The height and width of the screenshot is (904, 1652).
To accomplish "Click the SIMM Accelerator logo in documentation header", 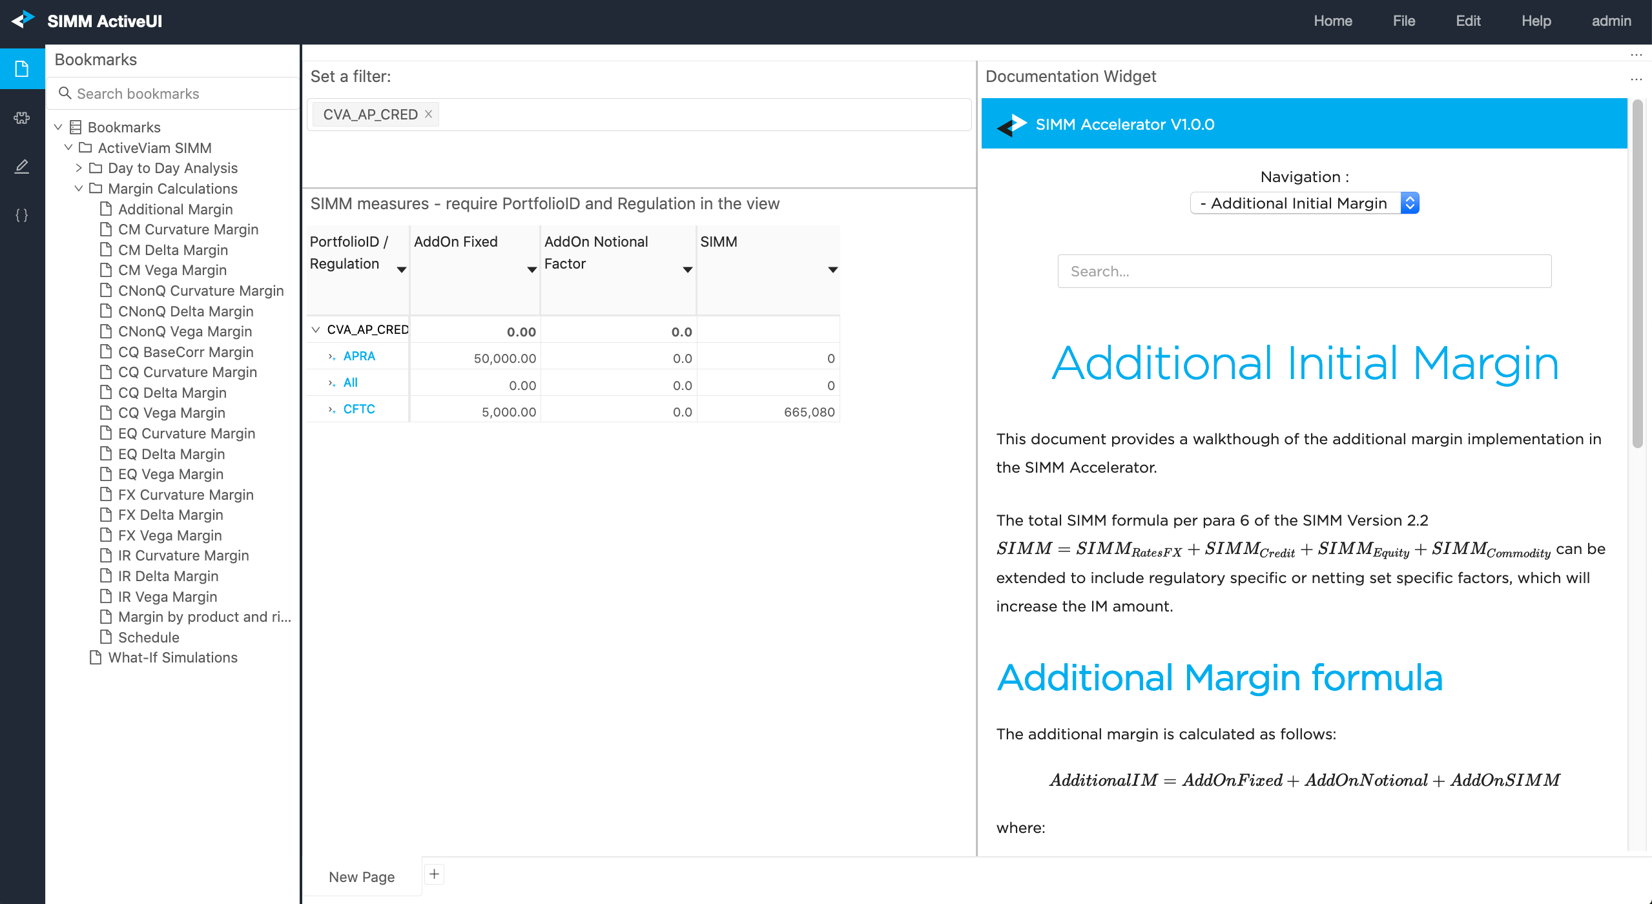I will [x=1011, y=124].
